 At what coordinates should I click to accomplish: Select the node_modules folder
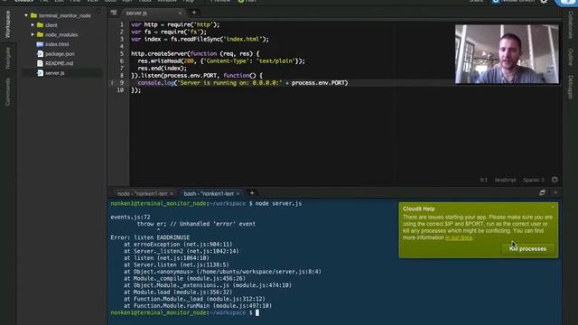pos(61,34)
